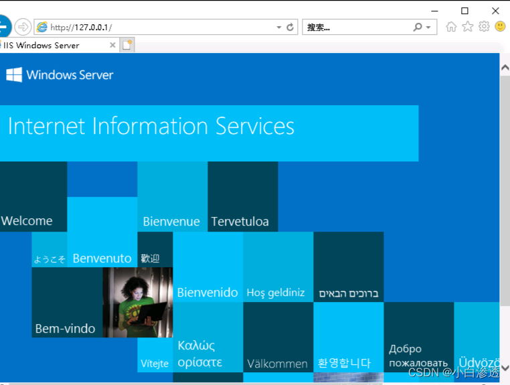Click the Benvenuto tile
This screenshot has width=510, height=385.
(102, 232)
